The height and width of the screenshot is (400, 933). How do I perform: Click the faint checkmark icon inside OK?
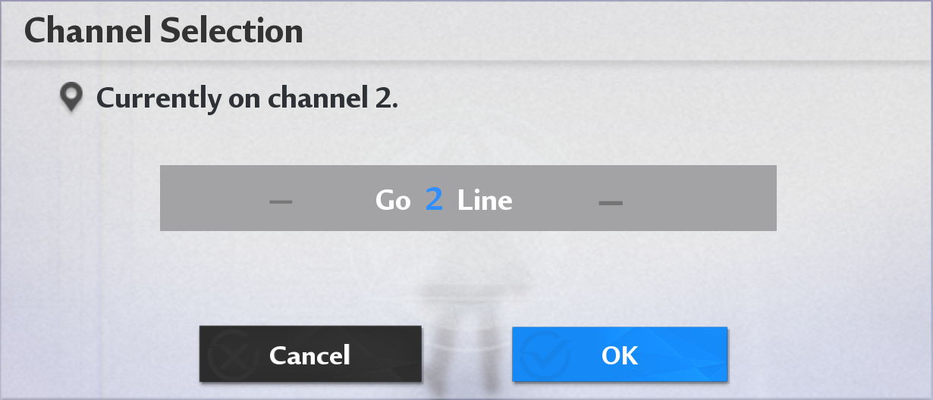point(544,355)
